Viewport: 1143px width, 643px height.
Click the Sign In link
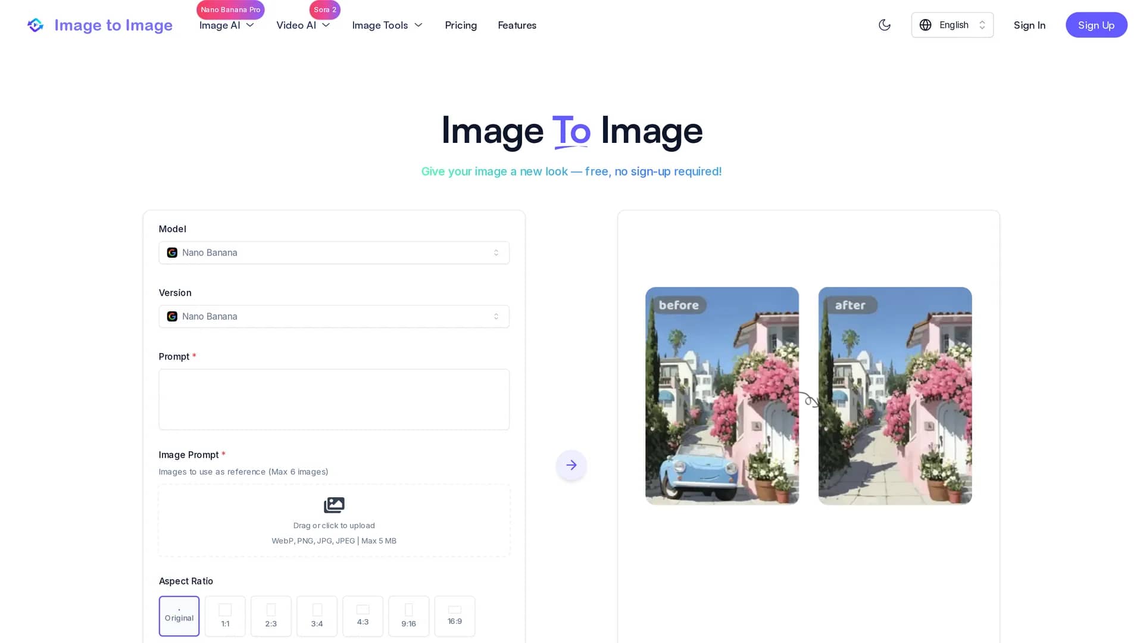(1029, 25)
